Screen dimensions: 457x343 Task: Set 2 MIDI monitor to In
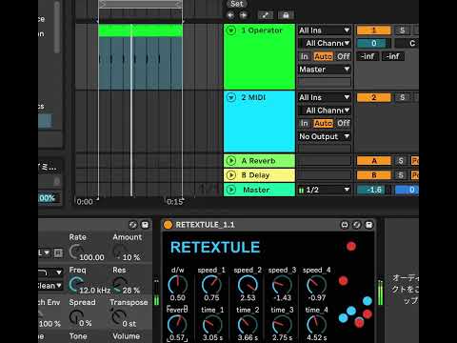pos(305,123)
